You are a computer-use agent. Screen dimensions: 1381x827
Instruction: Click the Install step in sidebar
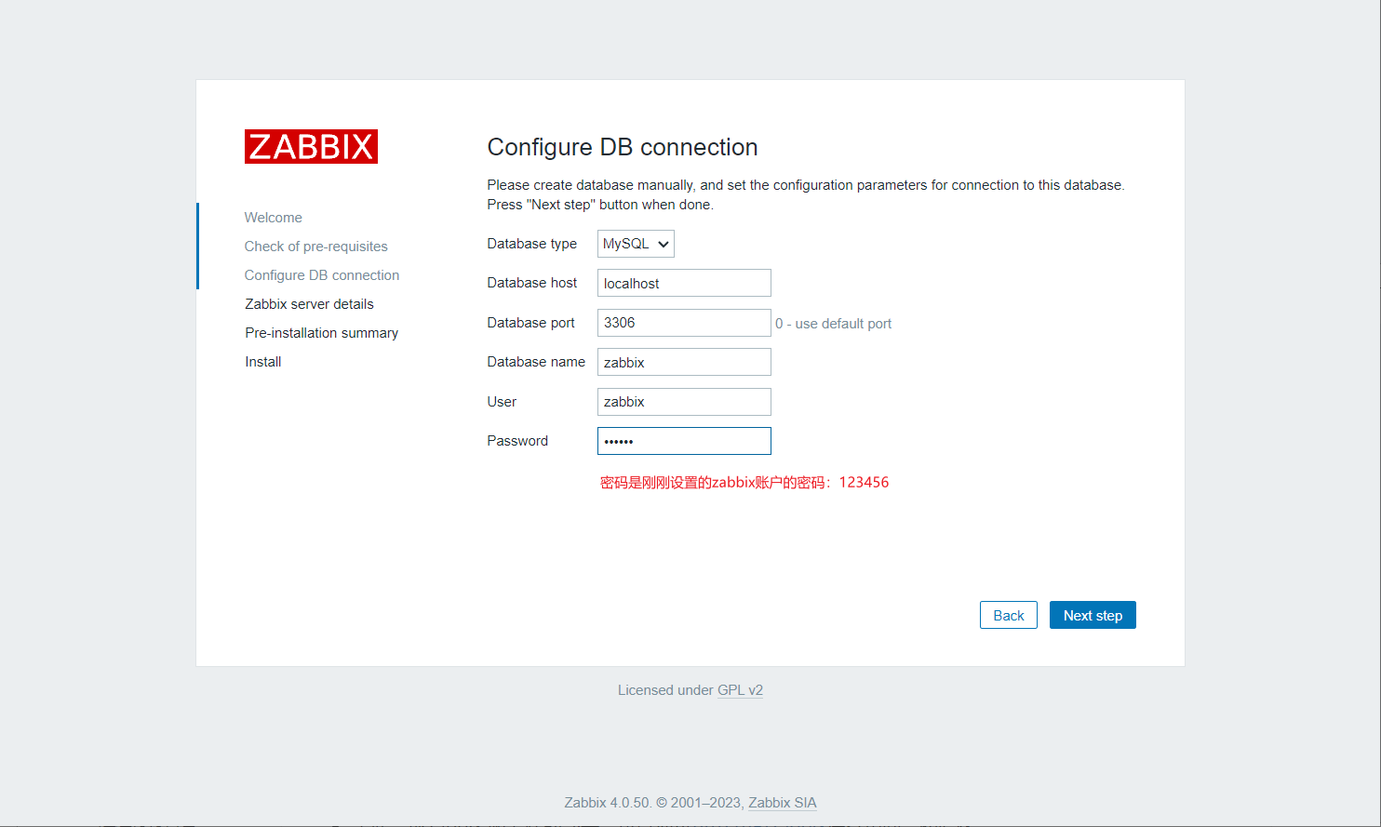click(x=262, y=362)
